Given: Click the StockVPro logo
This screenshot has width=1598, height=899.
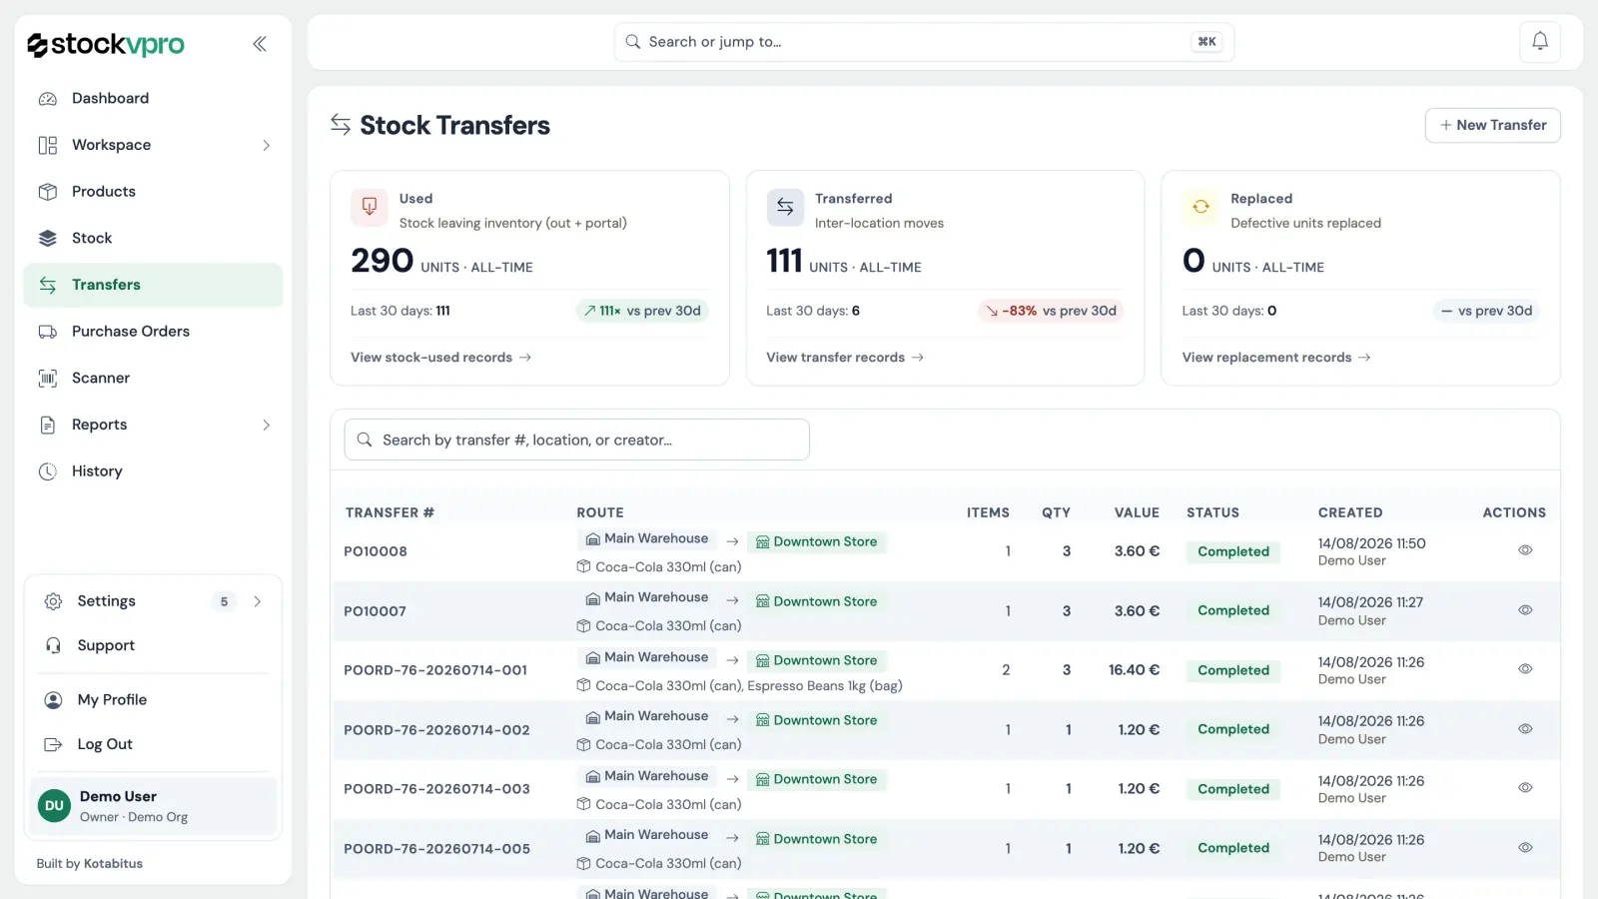Looking at the screenshot, I should [x=106, y=44].
